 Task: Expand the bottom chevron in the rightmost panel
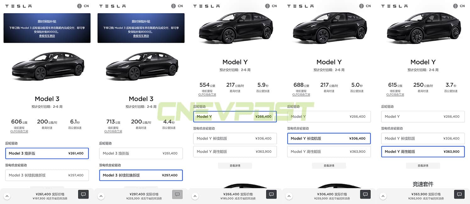(383, 196)
